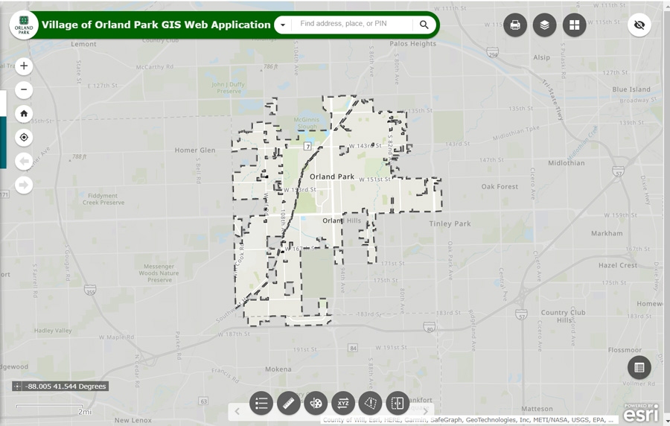The image size is (670, 426).
Task: Click the Blue Island map label
Action: click(631, 89)
